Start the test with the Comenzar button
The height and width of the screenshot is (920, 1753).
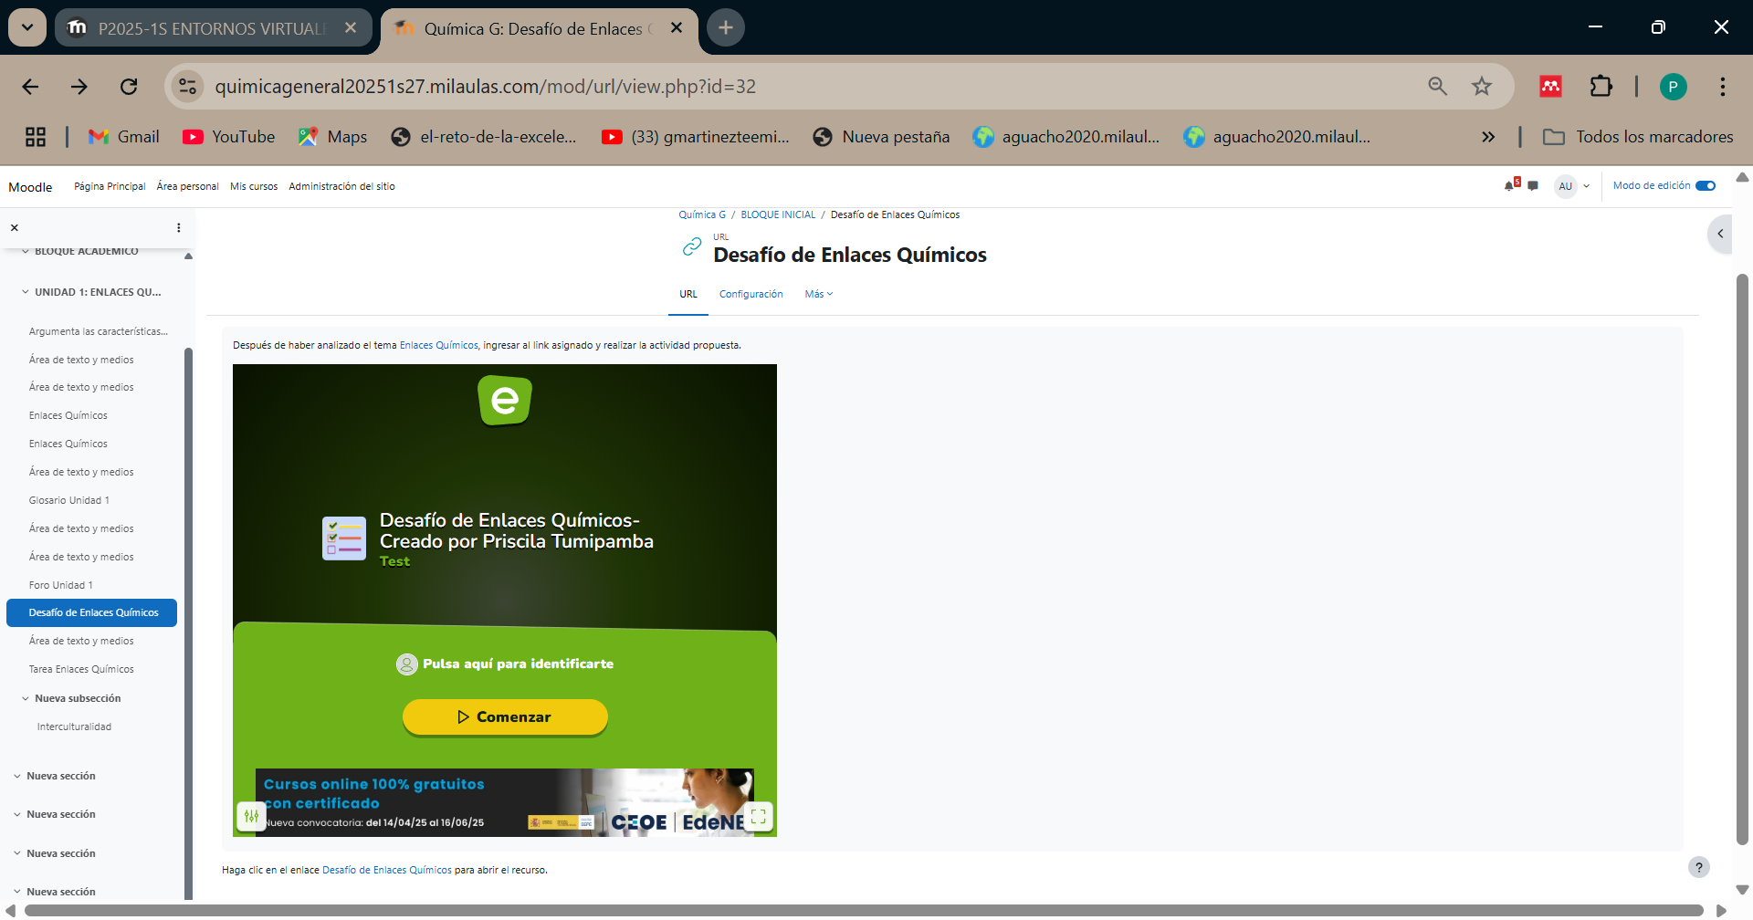[x=505, y=717]
